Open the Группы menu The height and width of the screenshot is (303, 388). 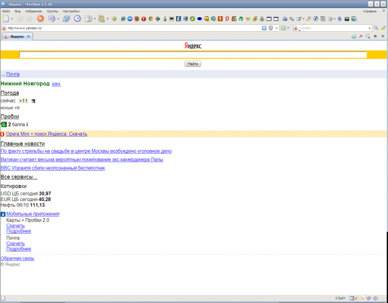pos(53,11)
